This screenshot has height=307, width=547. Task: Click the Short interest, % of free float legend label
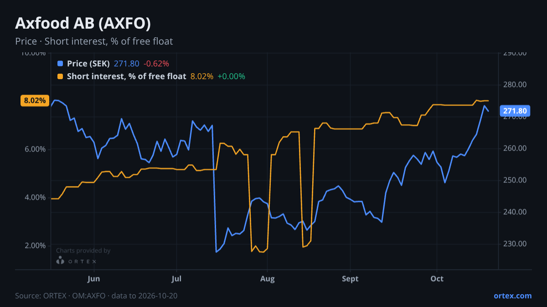click(x=127, y=76)
